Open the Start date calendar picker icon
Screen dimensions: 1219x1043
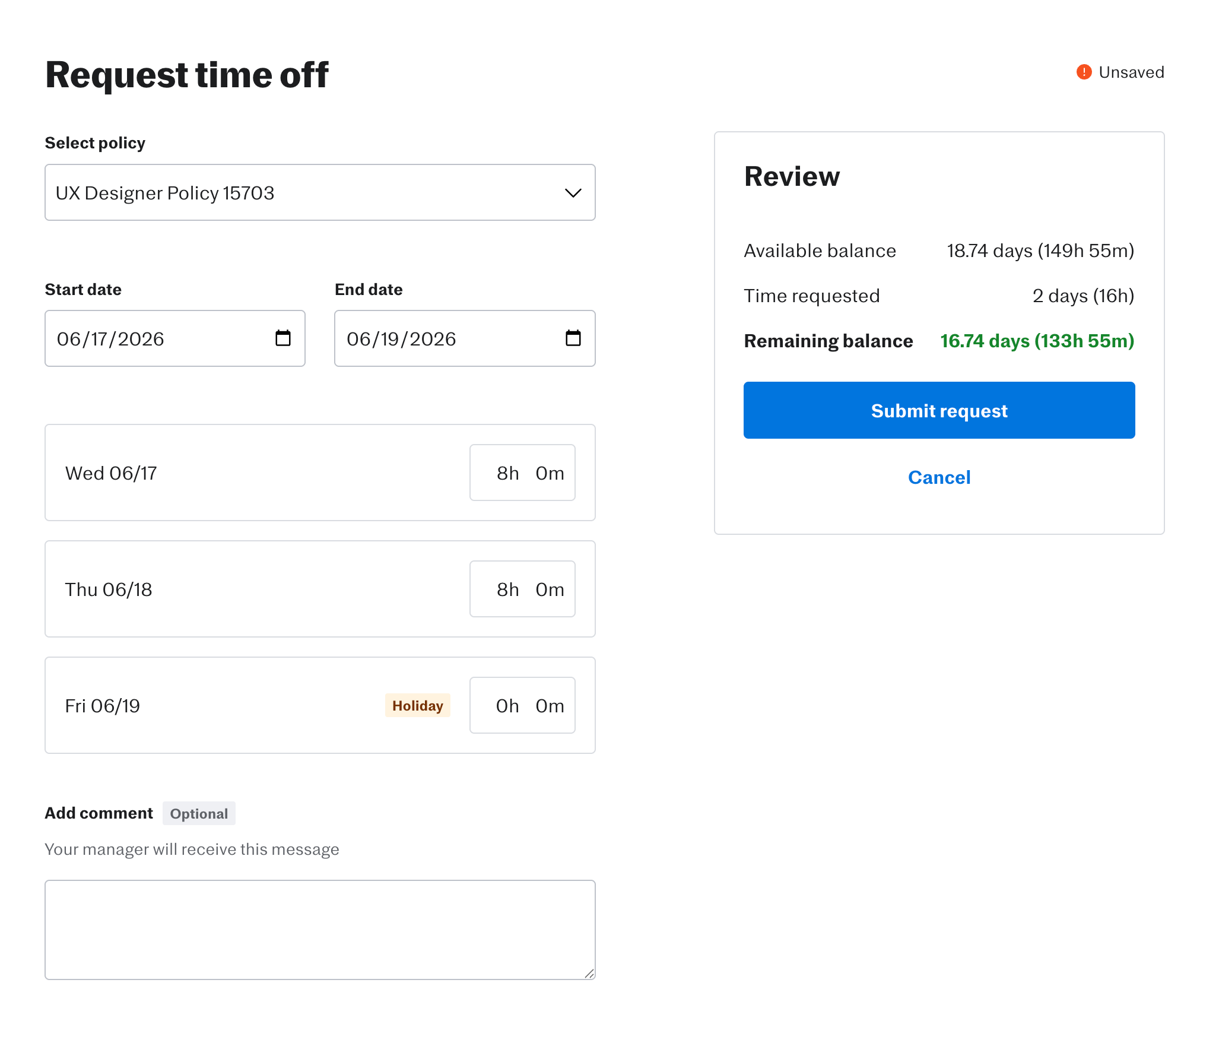pyautogui.click(x=283, y=338)
